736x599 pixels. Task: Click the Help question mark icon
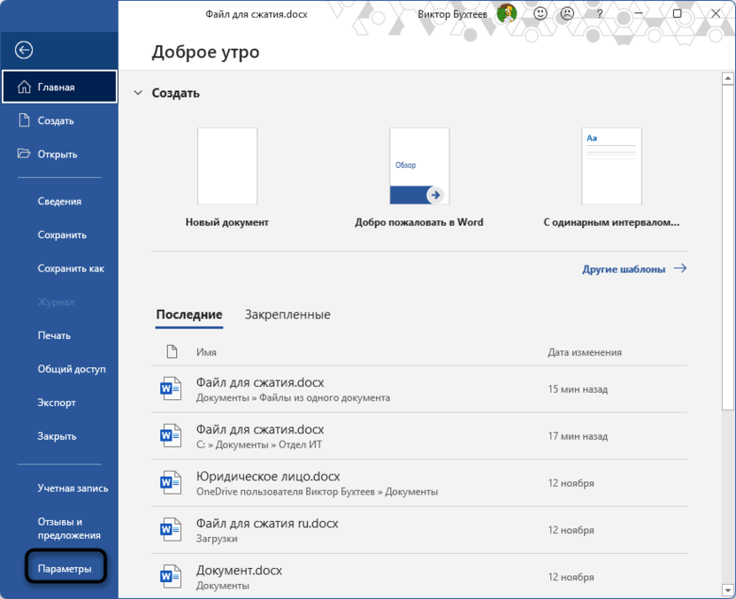click(x=599, y=14)
